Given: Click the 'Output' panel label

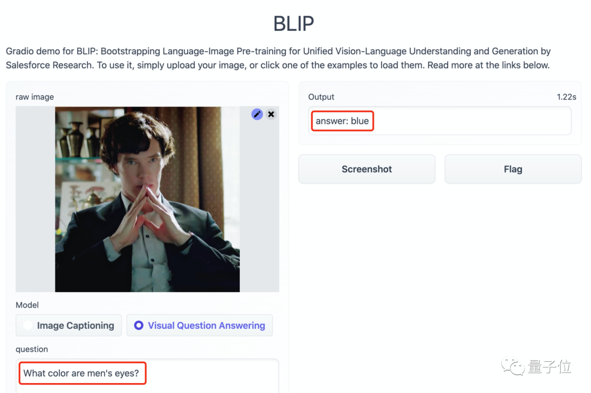Looking at the screenshot, I should tap(321, 97).
